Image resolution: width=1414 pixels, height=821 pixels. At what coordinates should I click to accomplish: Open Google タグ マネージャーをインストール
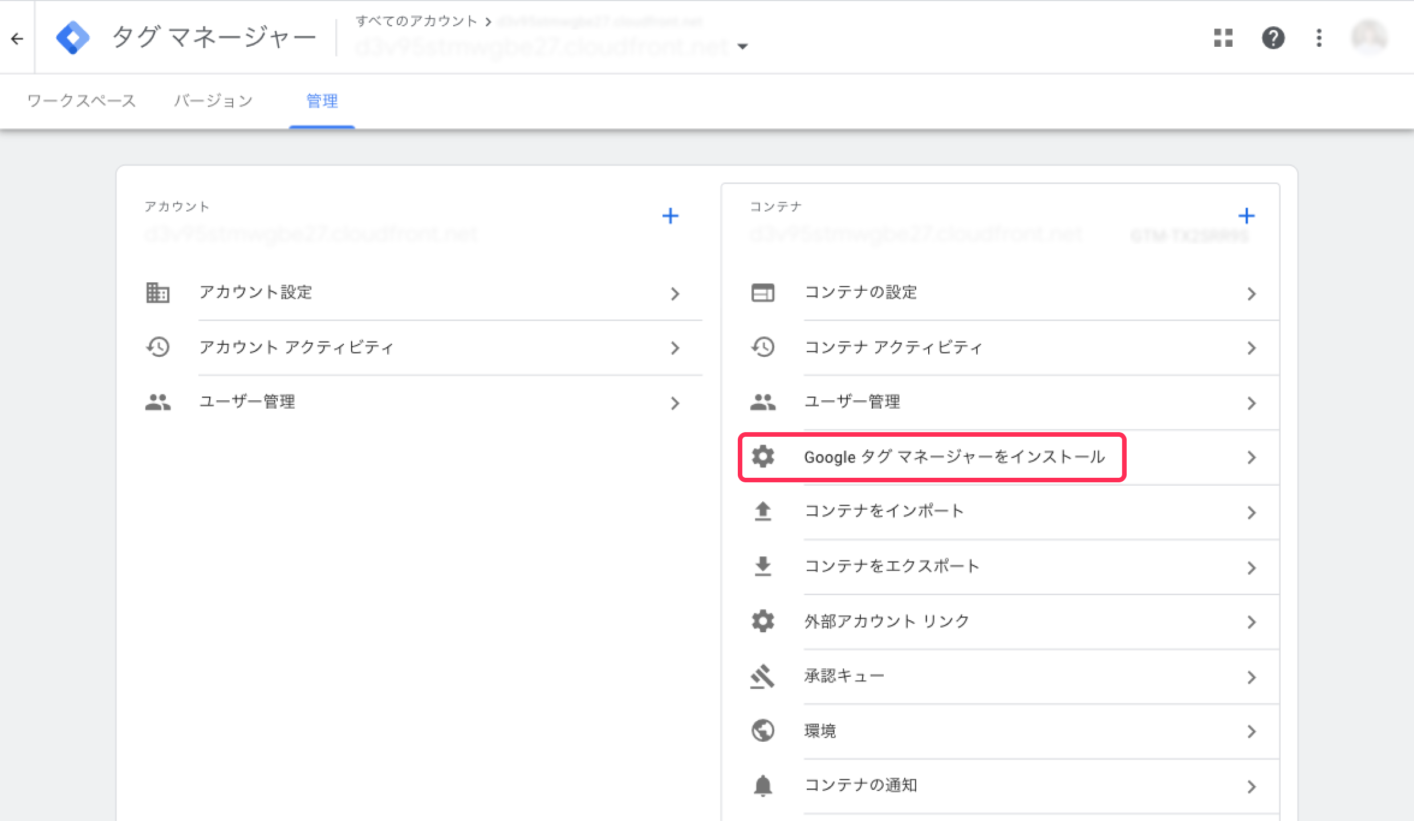(x=954, y=457)
